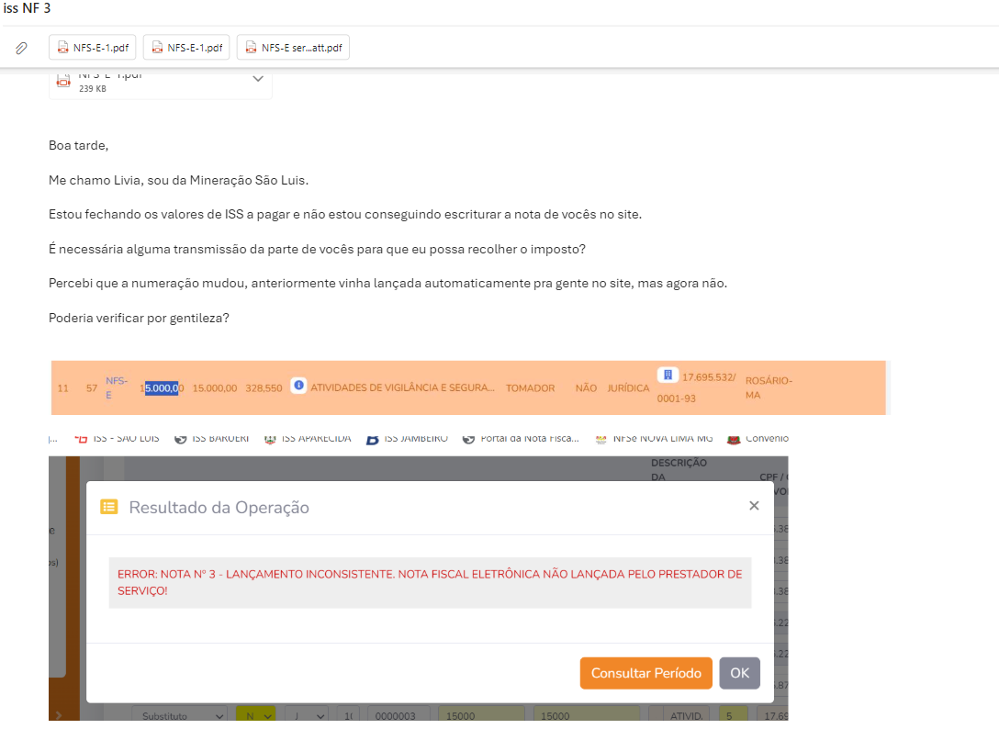
Task: Click the building icon beside 17.695.532/
Action: click(668, 376)
